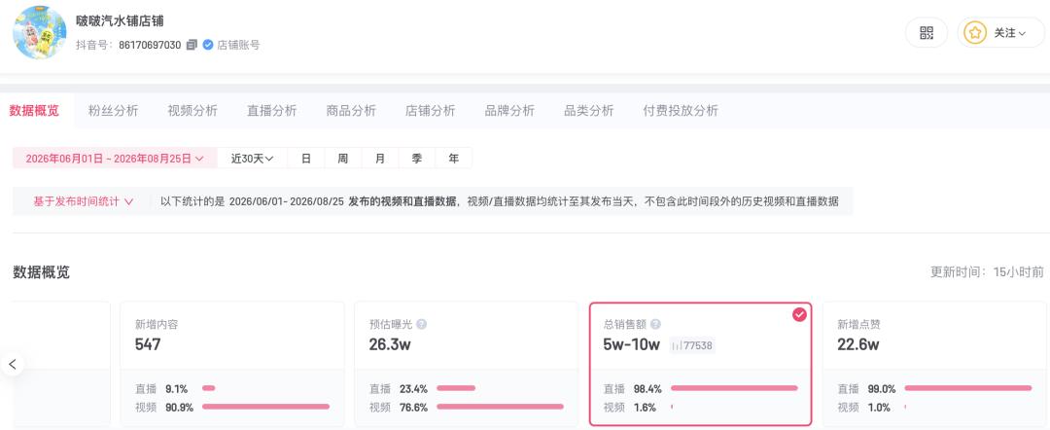This screenshot has width=1050, height=430.
Task: Switch to the 直播分析 tab
Action: pyautogui.click(x=272, y=111)
